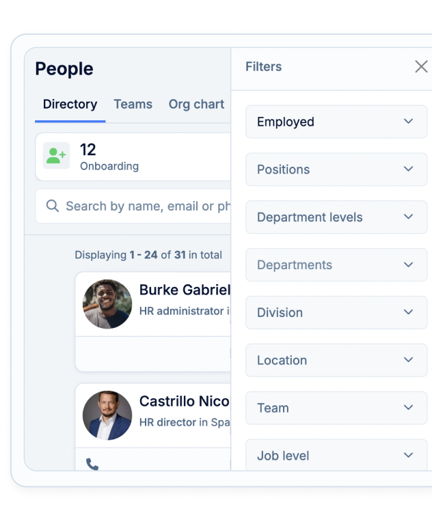Open the Job level filter dropdown
This screenshot has width=432, height=522.
[336, 455]
